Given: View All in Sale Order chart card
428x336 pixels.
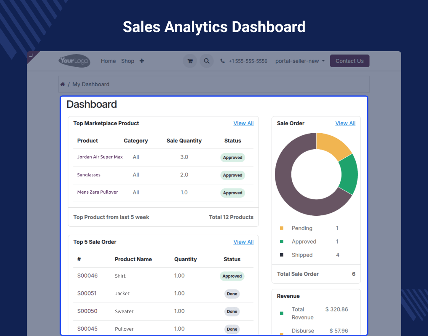Looking at the screenshot, I should click(345, 123).
